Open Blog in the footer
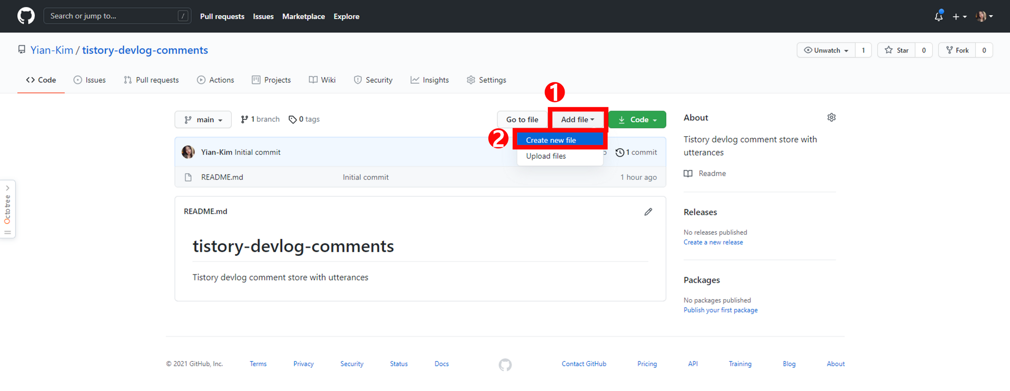1010x391 pixels. 789,364
